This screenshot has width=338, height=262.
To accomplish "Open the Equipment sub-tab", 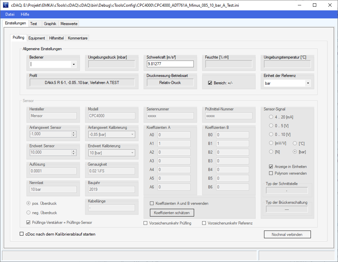I will coord(36,38).
